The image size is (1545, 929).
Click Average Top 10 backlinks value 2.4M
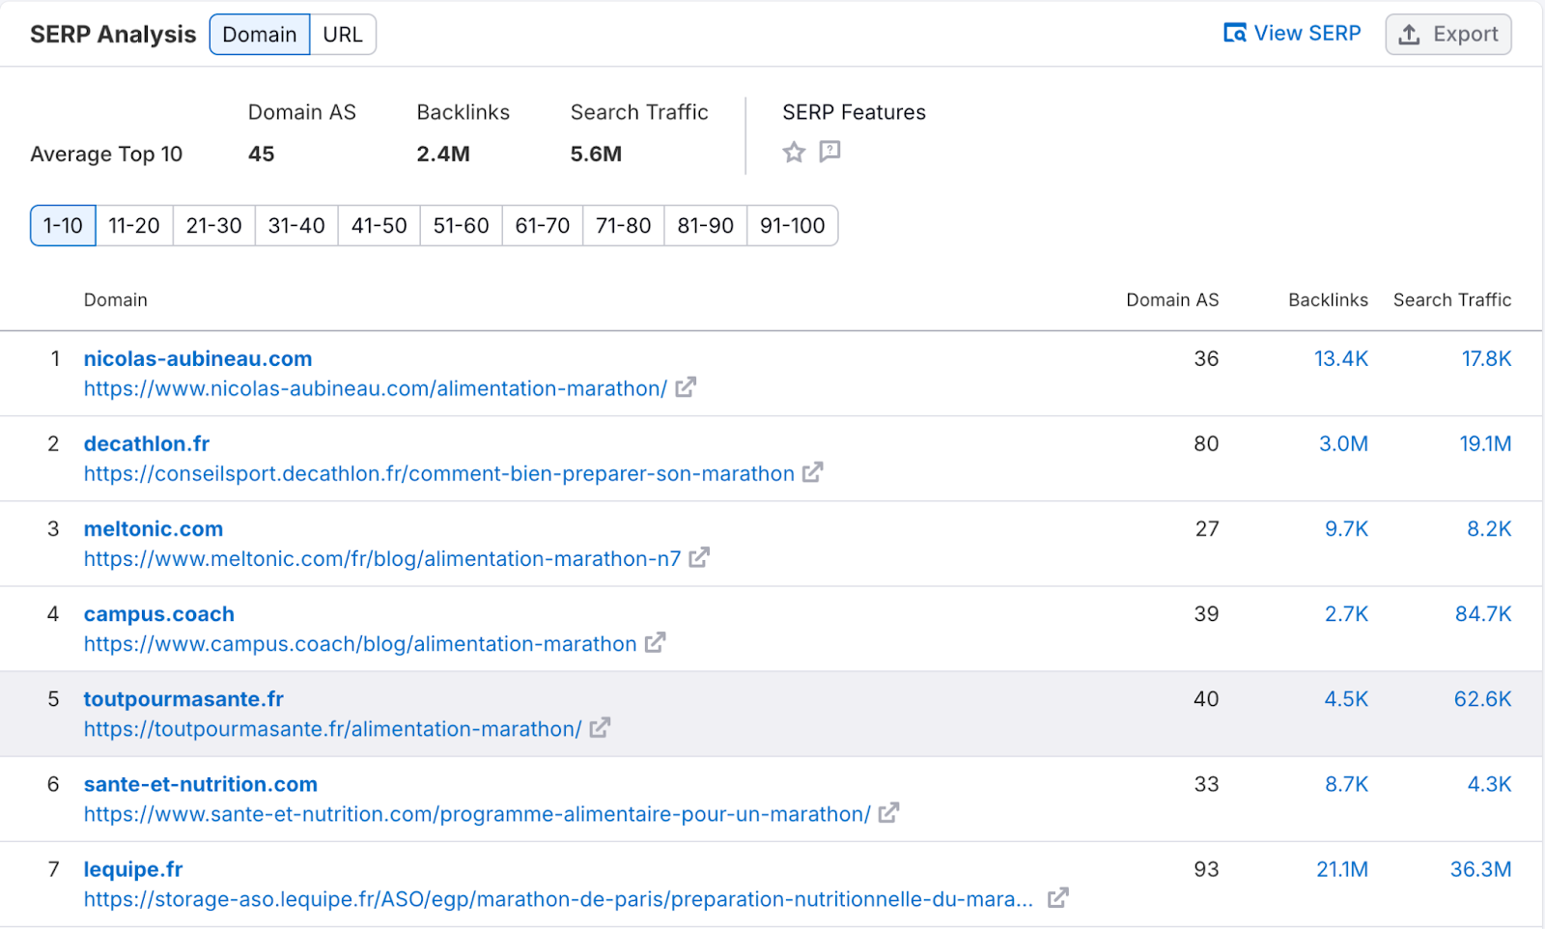coord(443,154)
